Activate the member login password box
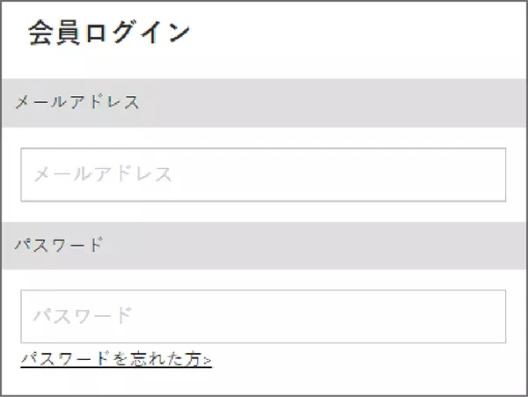528x397 pixels. point(263,316)
